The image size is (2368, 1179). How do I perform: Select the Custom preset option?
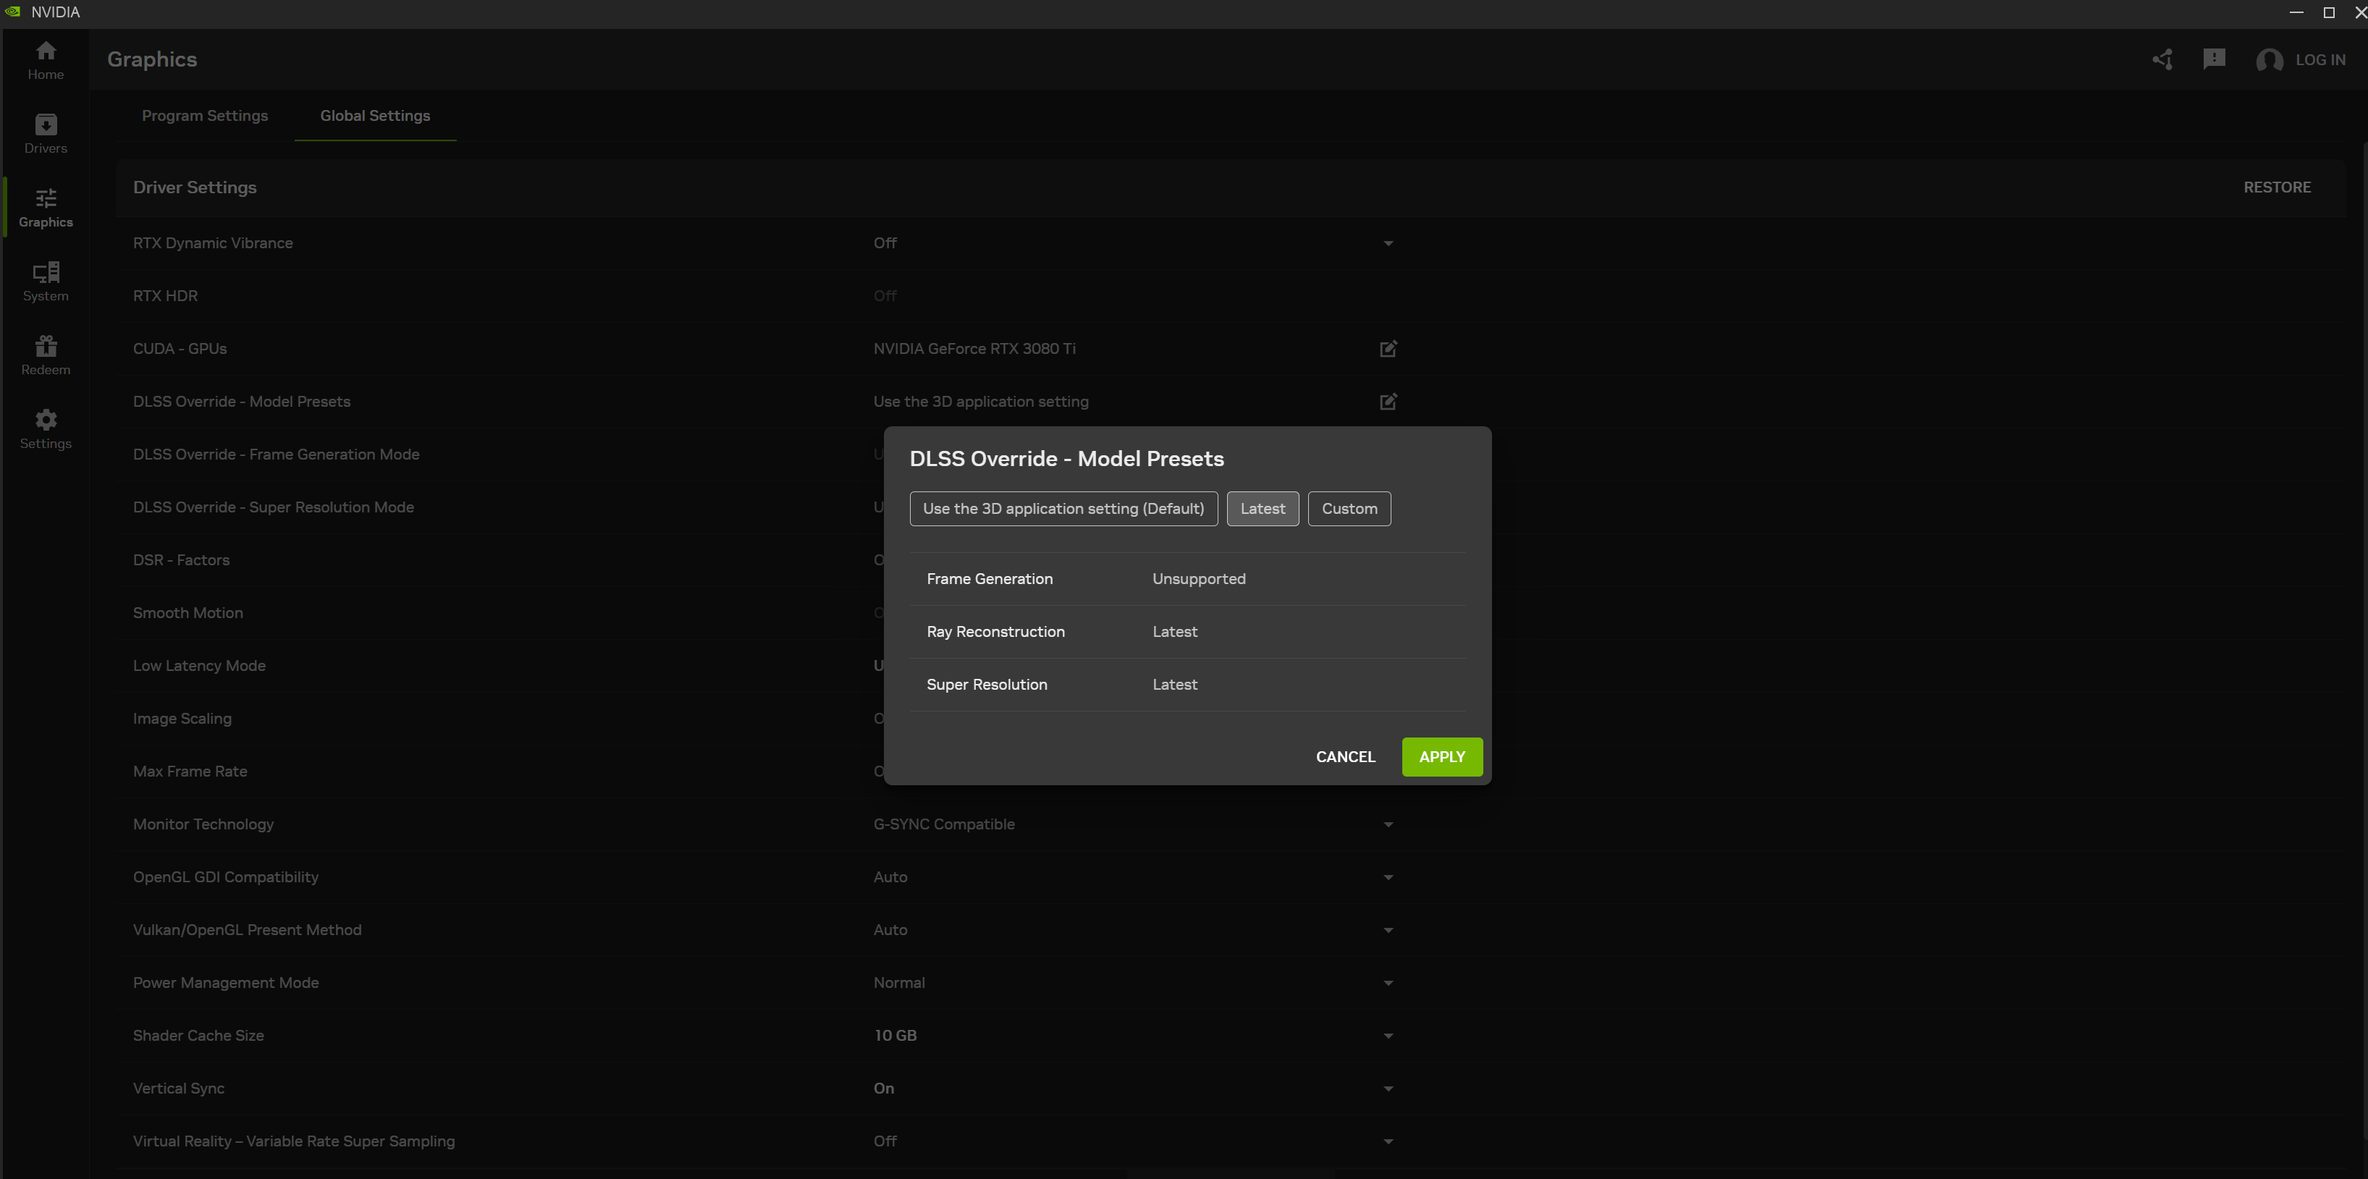[1349, 508]
